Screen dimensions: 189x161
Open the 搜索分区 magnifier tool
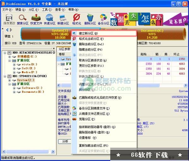[x=23, y=19]
